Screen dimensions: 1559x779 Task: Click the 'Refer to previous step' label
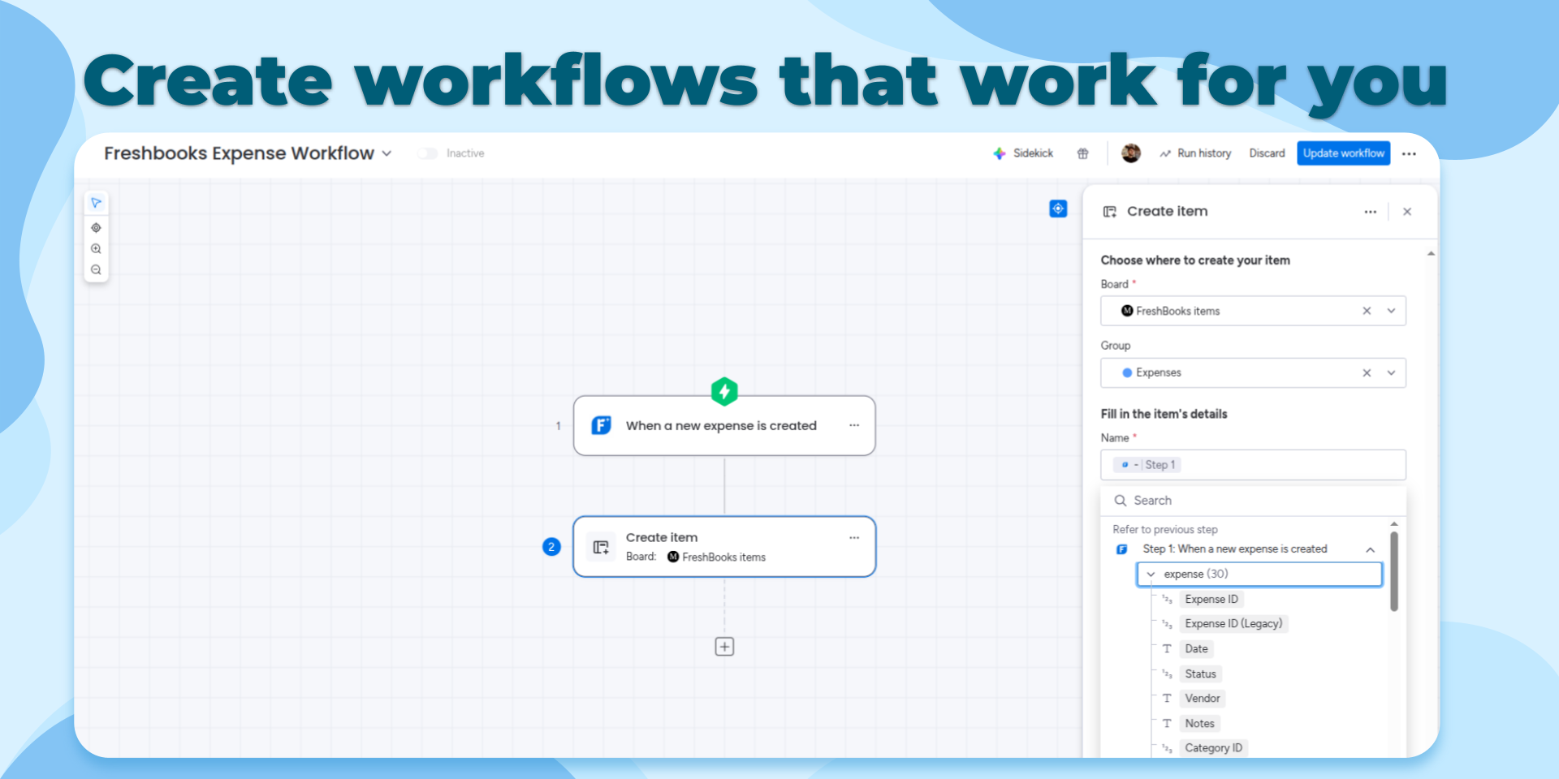click(x=1165, y=530)
